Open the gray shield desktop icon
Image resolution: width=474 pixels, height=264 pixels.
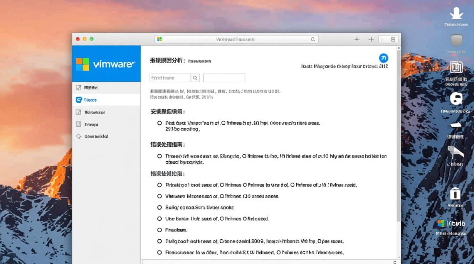(x=456, y=40)
